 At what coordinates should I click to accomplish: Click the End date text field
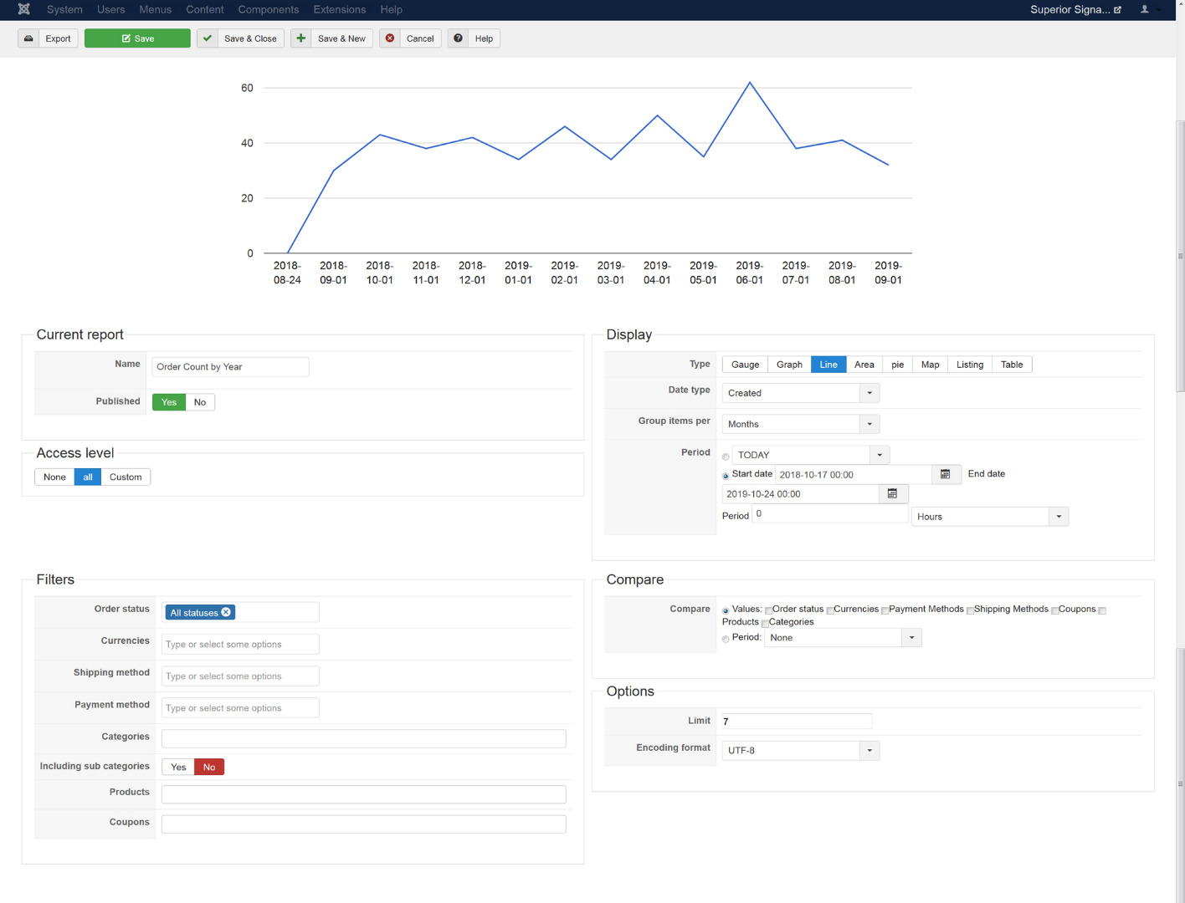pos(801,493)
